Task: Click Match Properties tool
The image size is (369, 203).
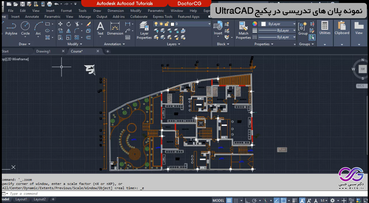Action: [243, 31]
